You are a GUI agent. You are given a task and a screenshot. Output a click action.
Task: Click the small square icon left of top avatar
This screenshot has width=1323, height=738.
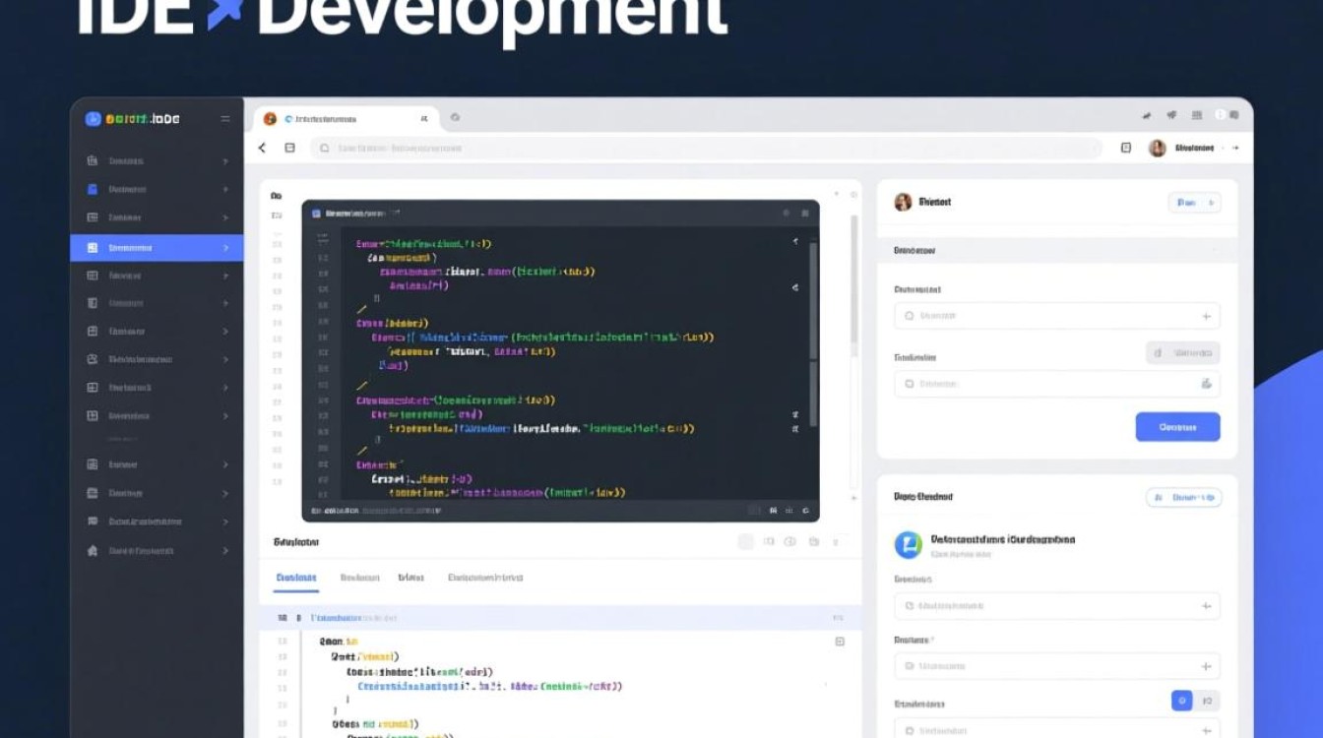pyautogui.click(x=1126, y=148)
